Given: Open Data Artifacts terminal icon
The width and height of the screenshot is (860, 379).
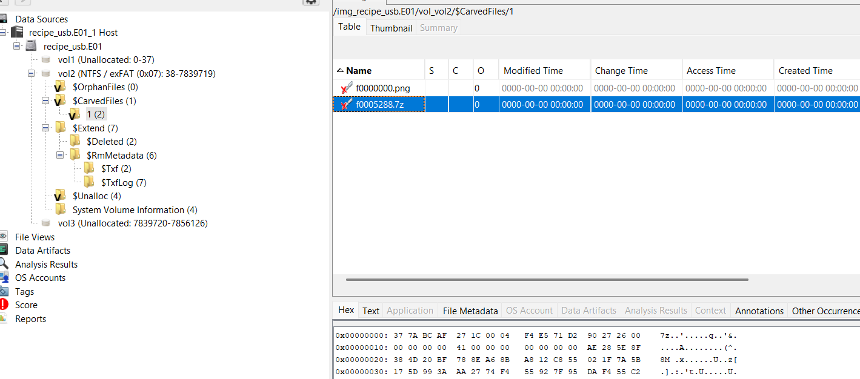Looking at the screenshot, I should (x=4, y=250).
